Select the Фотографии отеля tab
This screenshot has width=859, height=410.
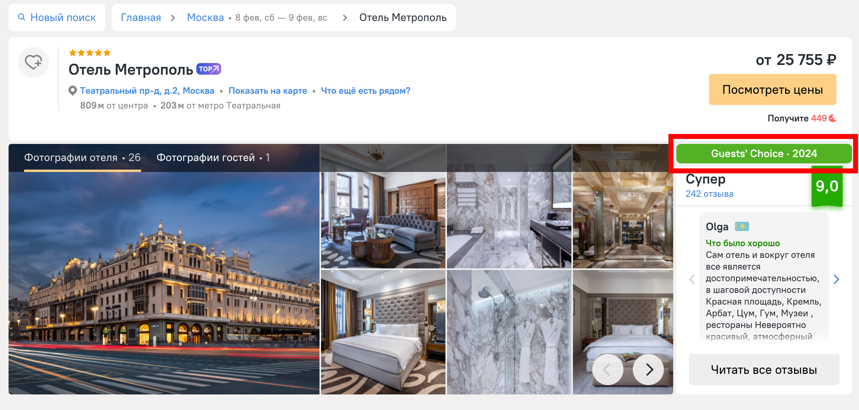(82, 158)
